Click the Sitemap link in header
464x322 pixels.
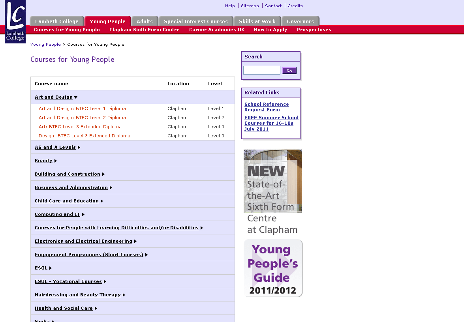coord(250,6)
